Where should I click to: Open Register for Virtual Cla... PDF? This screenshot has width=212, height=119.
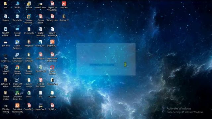[x=52, y=6]
